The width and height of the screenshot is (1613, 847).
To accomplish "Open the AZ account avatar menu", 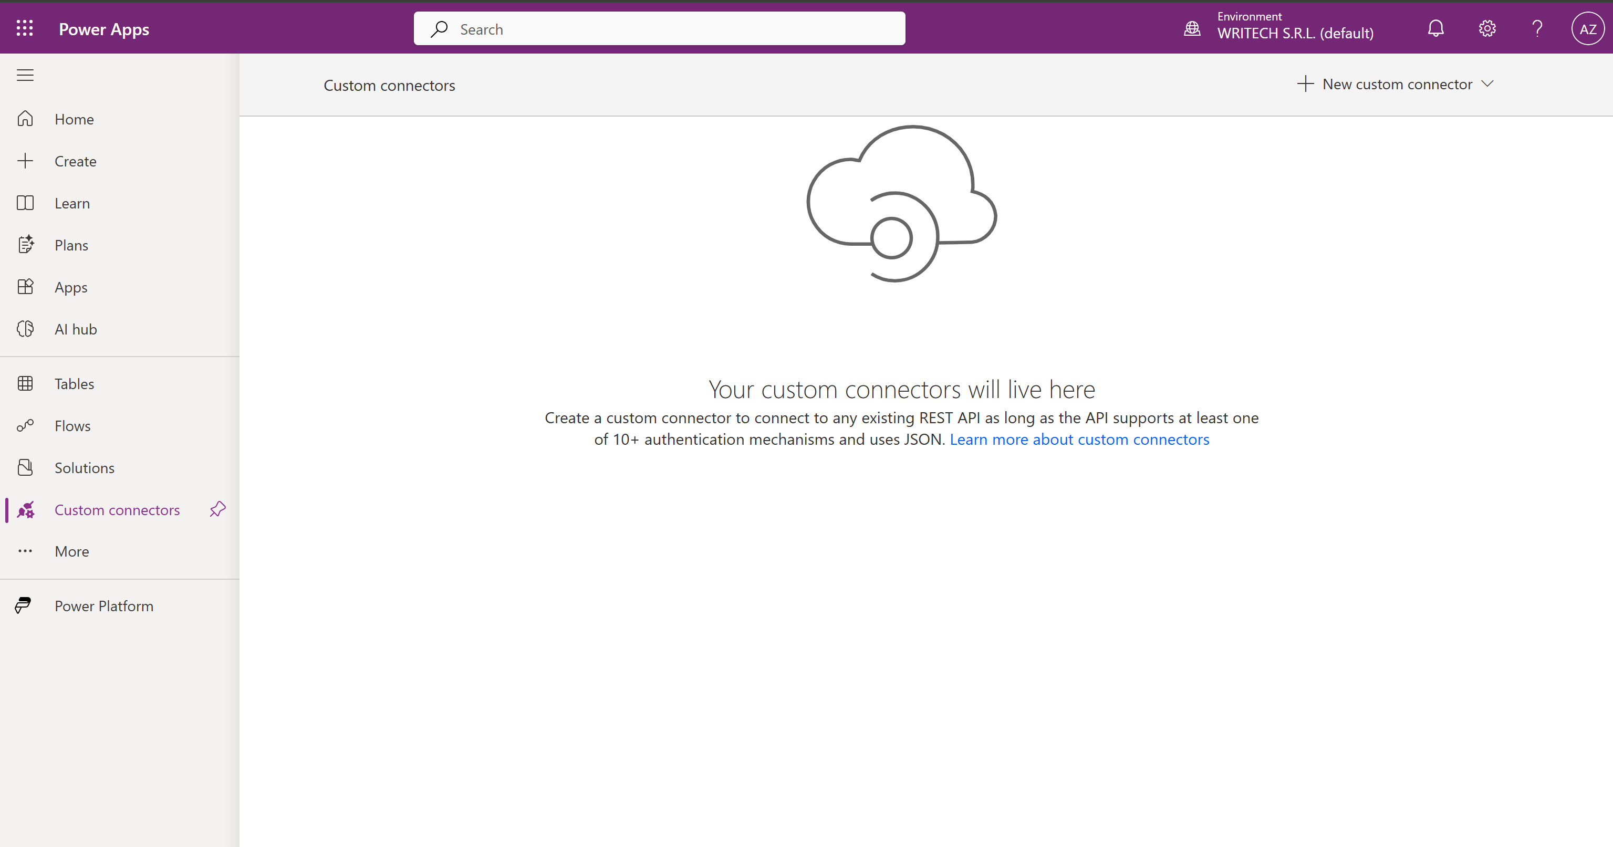I will click(x=1588, y=28).
